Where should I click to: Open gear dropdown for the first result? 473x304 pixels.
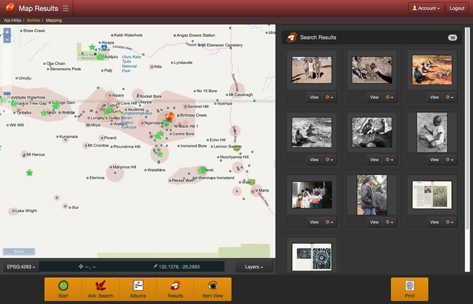point(329,97)
